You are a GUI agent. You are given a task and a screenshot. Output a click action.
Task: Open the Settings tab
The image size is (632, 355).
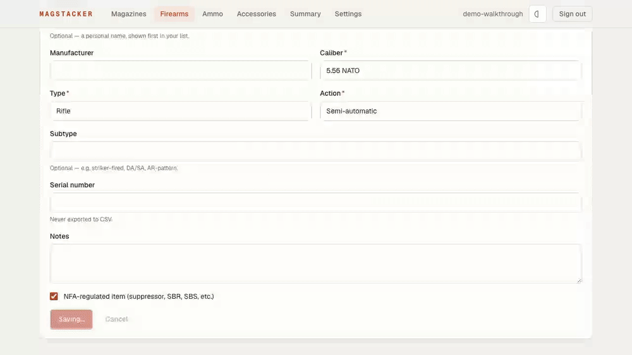348,14
